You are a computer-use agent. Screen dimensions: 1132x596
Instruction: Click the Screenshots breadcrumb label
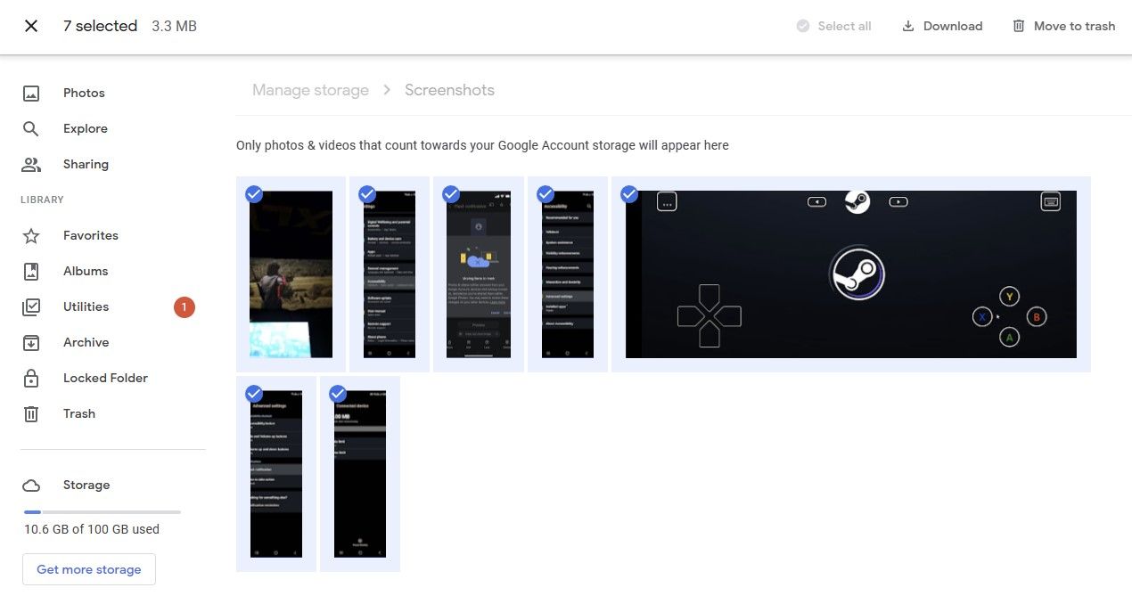[x=449, y=89]
